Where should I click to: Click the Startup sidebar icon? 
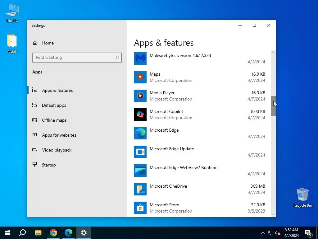(35, 165)
